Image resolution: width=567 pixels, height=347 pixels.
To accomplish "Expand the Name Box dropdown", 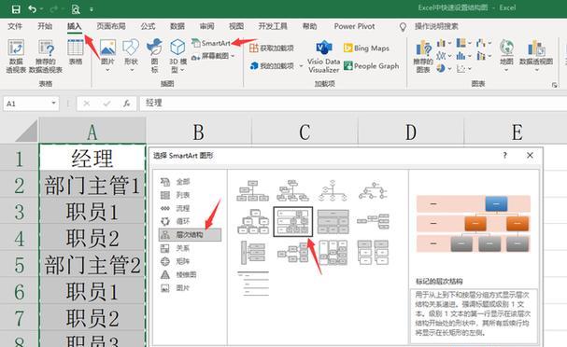I will pyautogui.click(x=53, y=104).
